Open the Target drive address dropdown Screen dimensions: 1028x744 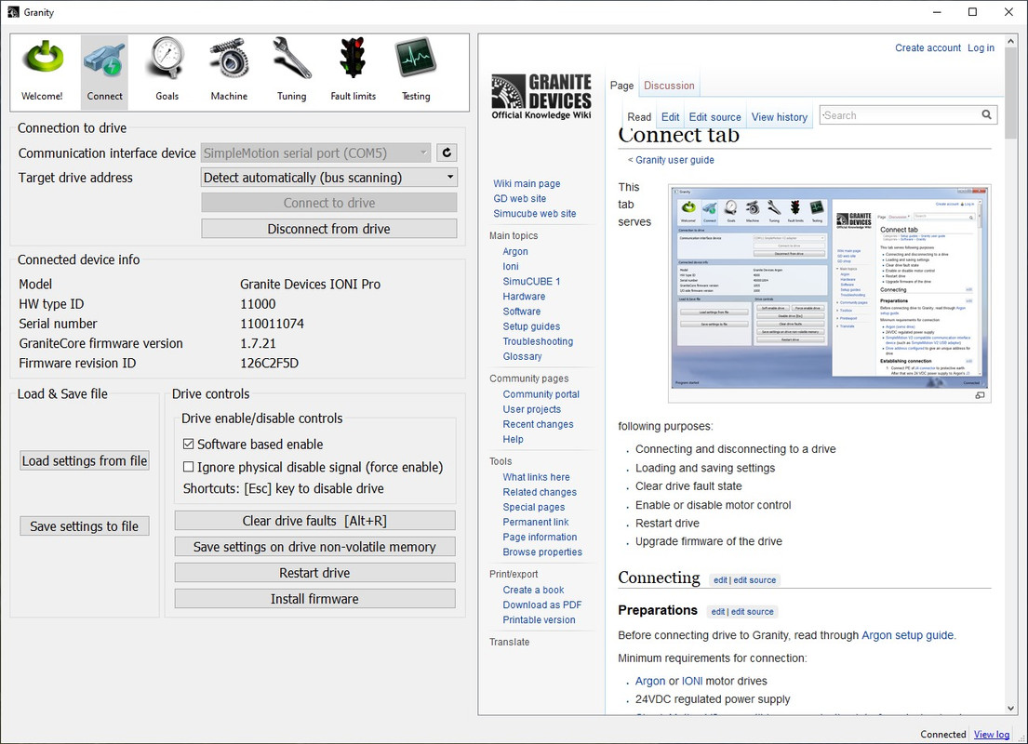coord(329,178)
